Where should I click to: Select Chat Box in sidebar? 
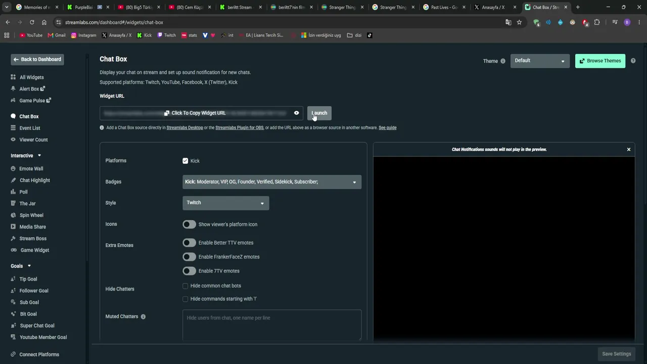(x=25, y=116)
